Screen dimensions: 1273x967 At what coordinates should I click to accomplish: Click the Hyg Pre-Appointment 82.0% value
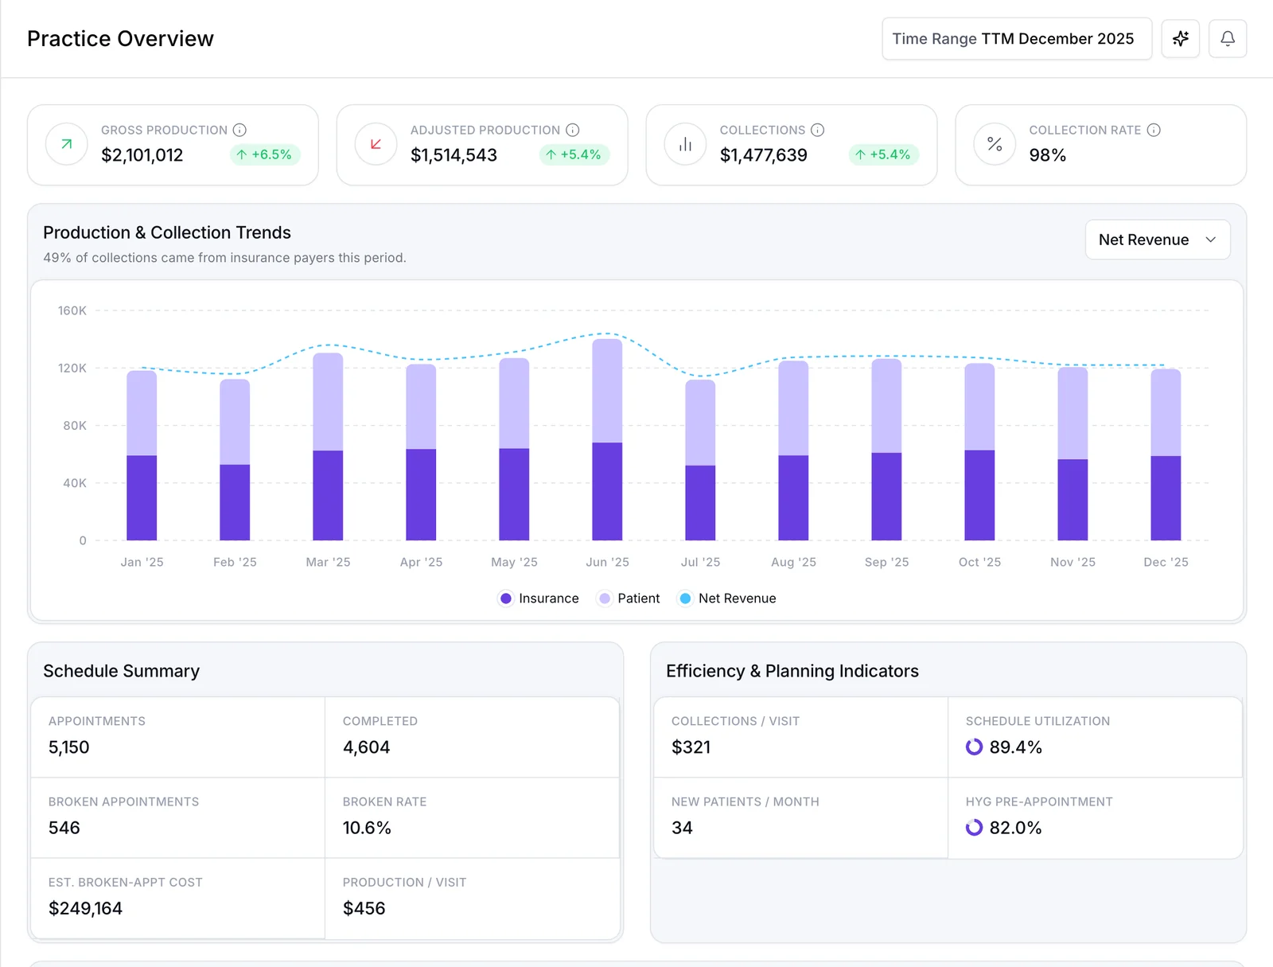[1015, 828]
